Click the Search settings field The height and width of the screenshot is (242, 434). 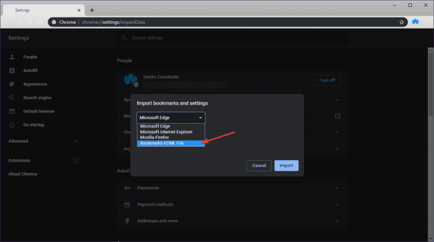[x=232, y=38]
